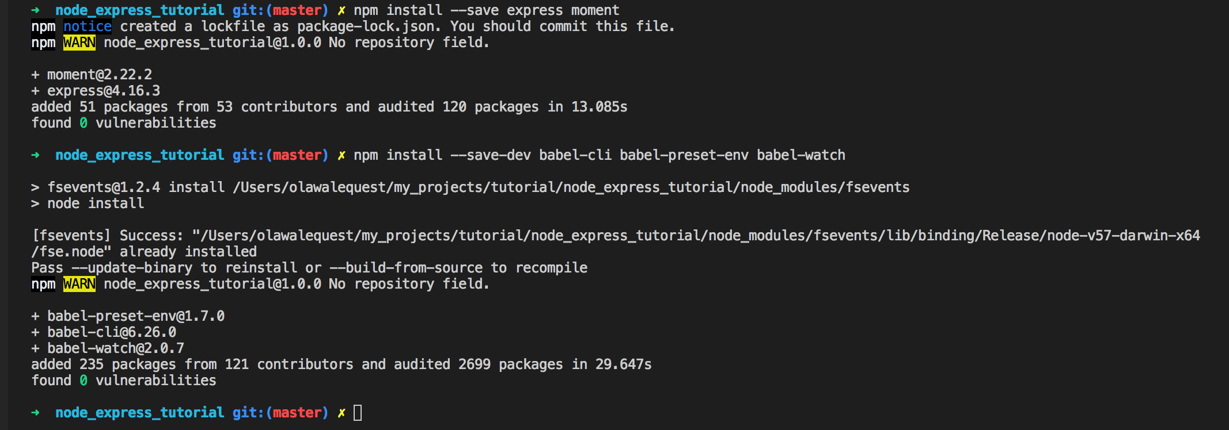Click the "babel-watch@2.0.7" package line

click(116, 348)
